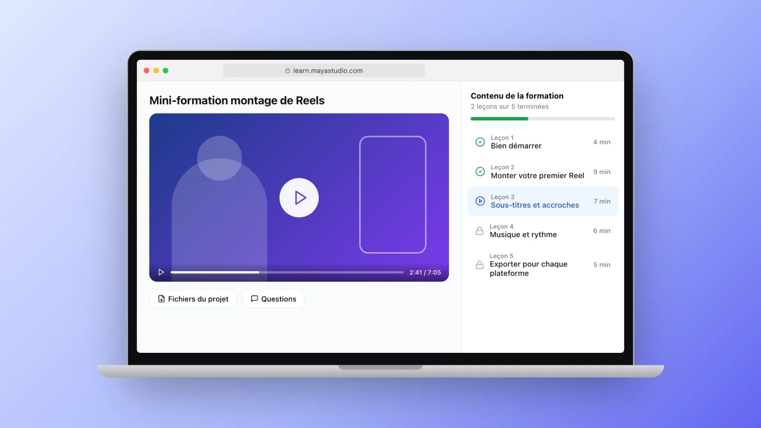Click the lock icon beside Exporter pour chaque plateforme
The image size is (761, 428).
coord(479,265)
